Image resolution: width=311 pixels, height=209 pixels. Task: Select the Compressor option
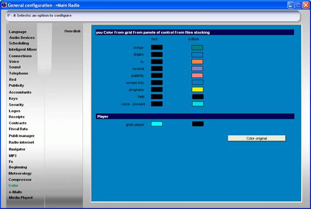pos(20,180)
